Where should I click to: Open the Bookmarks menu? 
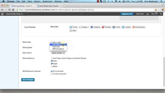[47, 1]
